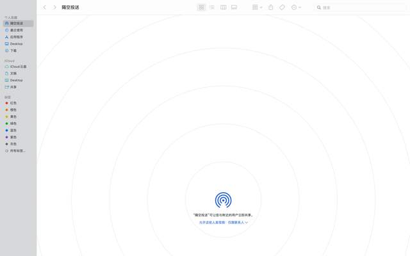This screenshot has width=410, height=256.
Task: Open iCloud 云盘 in the sidebar
Action: (19, 67)
